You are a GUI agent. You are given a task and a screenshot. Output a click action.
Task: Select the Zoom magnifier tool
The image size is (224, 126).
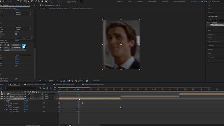click(x=3, y=1)
